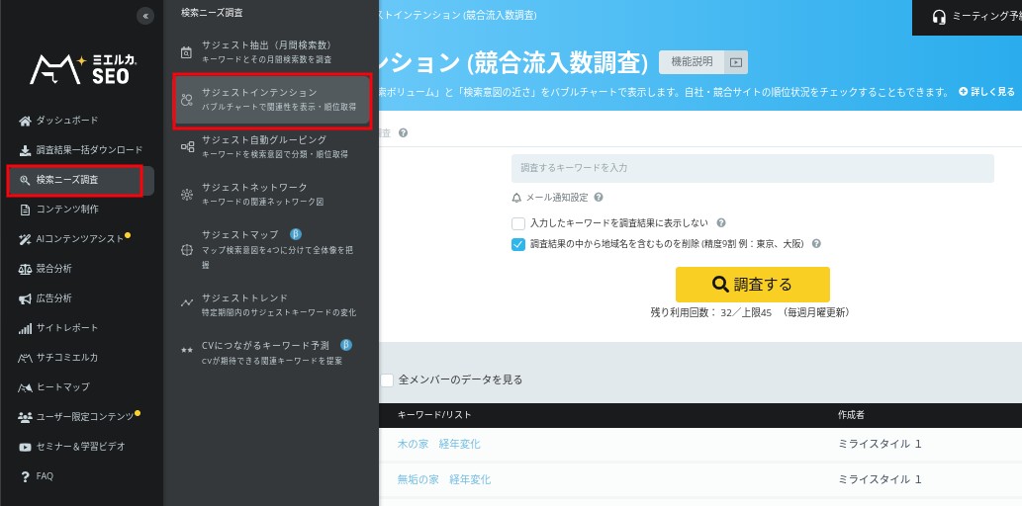The image size is (1022, 506).
Task: Click the サジェスト自動グルーピング icon
Action: [187, 147]
